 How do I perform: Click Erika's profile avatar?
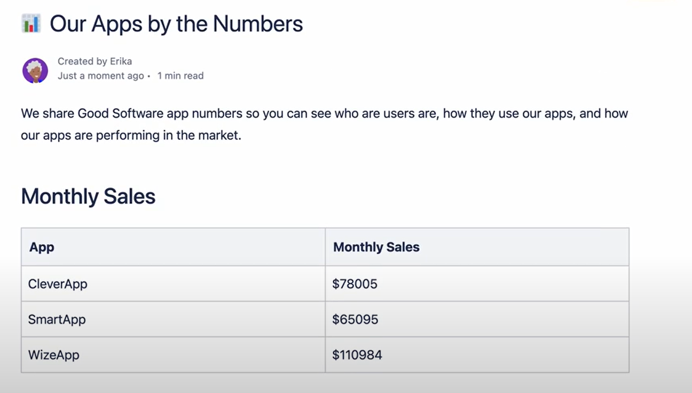coord(35,70)
